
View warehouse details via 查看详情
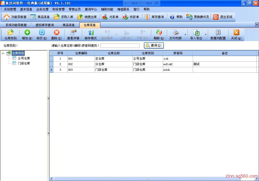pos(73,35)
